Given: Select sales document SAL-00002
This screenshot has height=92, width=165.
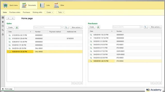Looking at the screenshot, I should pyautogui.click(x=45, y=52).
